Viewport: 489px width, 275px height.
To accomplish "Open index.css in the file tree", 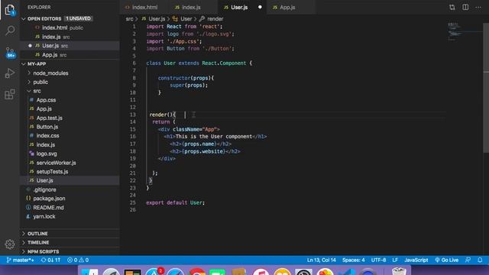I will click(x=47, y=136).
